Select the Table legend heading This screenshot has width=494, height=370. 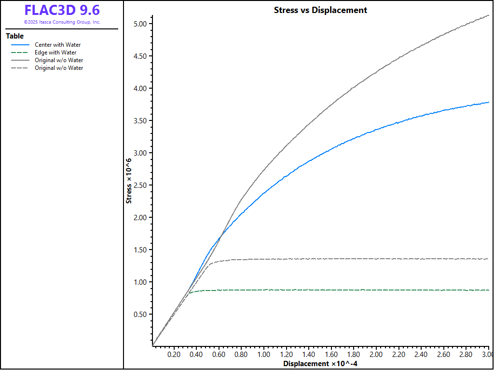(14, 36)
